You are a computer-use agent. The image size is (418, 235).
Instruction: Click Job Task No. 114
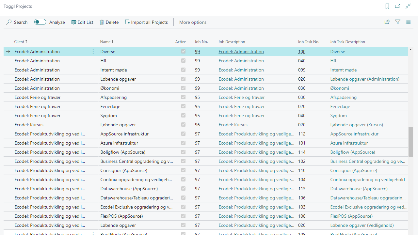(x=302, y=152)
